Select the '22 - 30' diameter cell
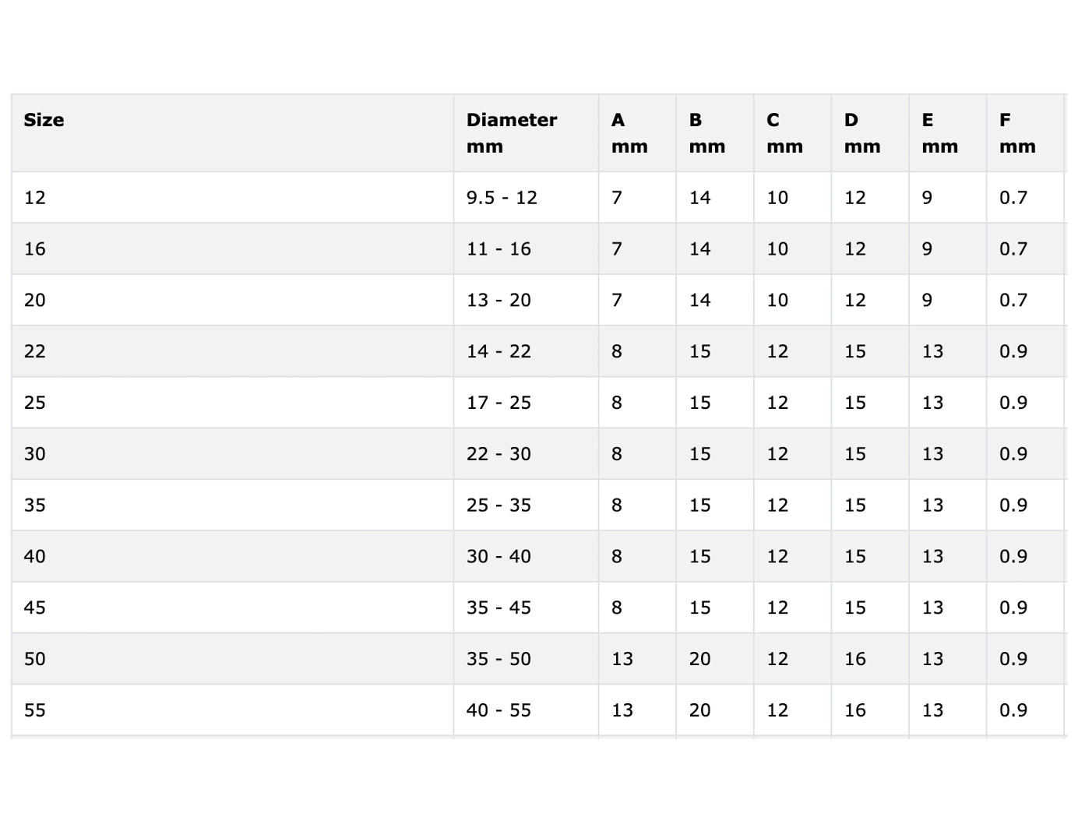 click(498, 454)
